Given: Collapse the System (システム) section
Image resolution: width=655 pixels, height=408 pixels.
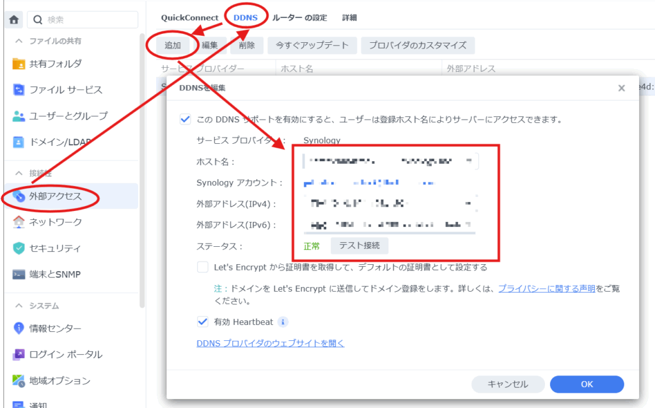Looking at the screenshot, I should (x=19, y=306).
